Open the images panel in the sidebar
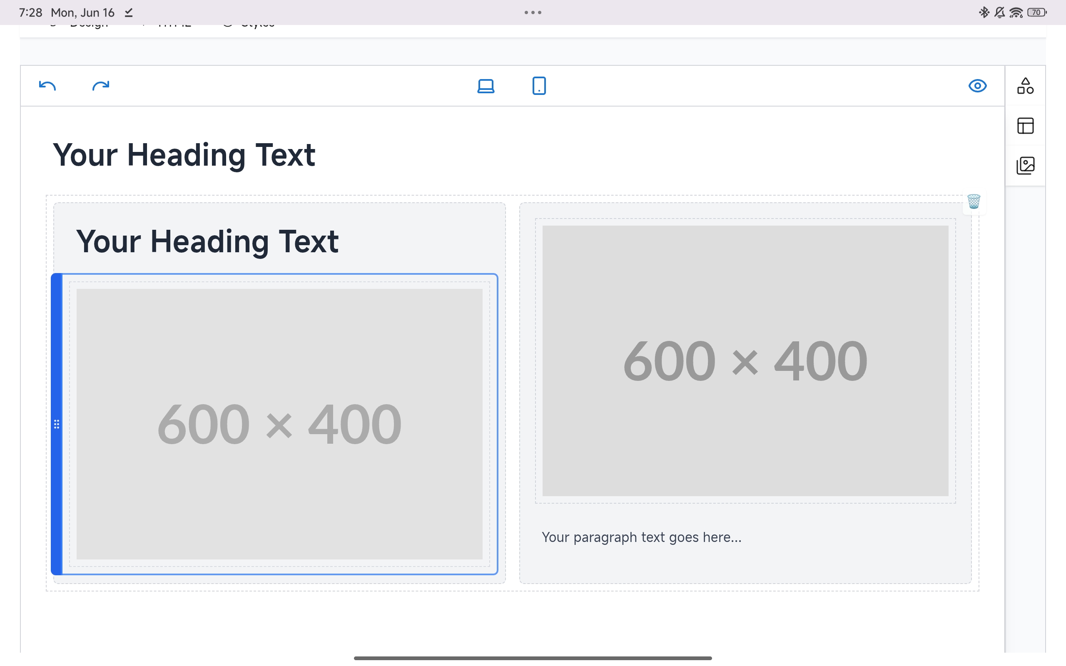Screen dimensions: 1066x666 1026,165
